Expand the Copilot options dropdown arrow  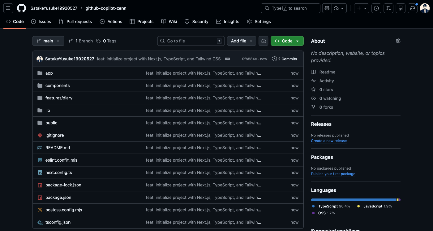point(340,8)
